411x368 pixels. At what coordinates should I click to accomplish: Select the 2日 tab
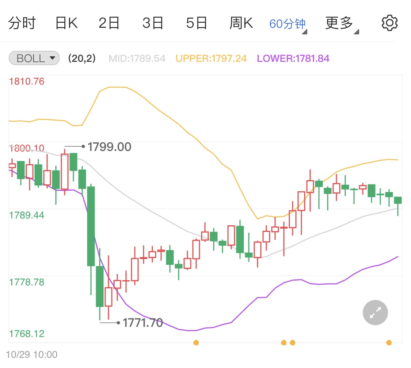pyautogui.click(x=109, y=23)
